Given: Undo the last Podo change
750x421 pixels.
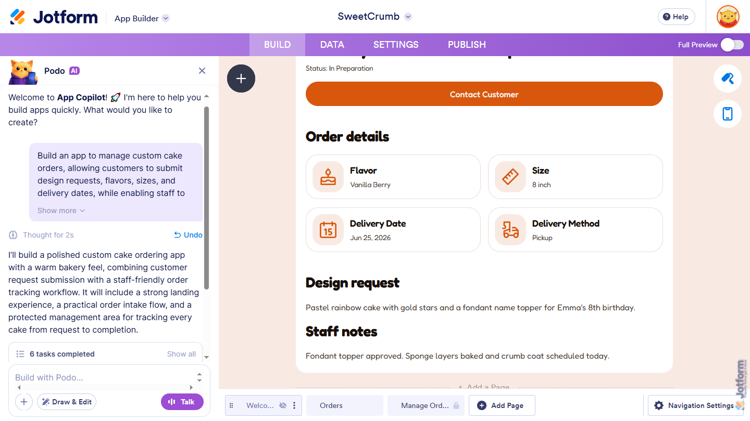Looking at the screenshot, I should click(188, 235).
